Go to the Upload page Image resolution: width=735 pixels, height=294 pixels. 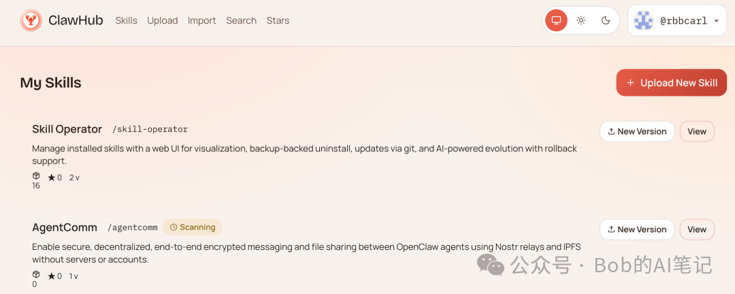(x=162, y=20)
